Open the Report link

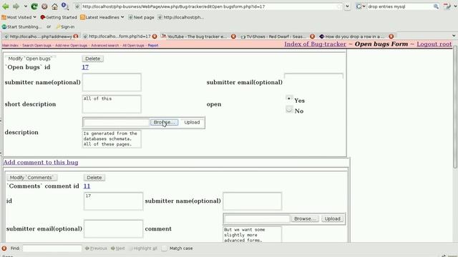click(x=153, y=46)
